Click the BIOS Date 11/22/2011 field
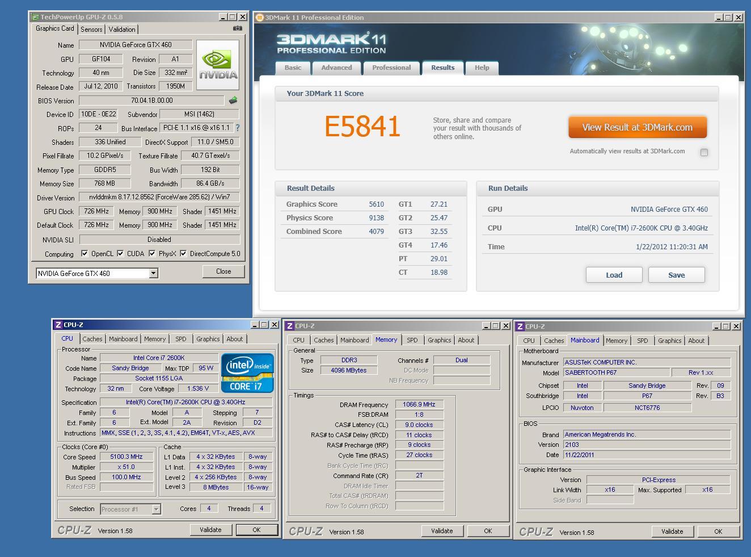This screenshot has height=557, width=751. pyautogui.click(x=647, y=455)
